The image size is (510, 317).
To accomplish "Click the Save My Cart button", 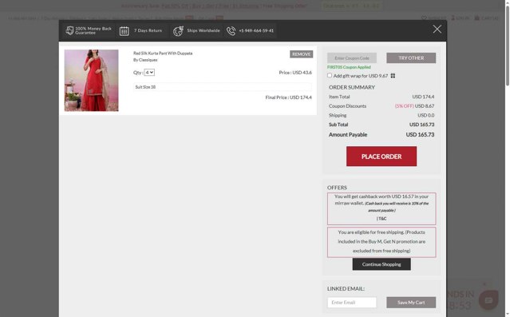I will tap(411, 303).
